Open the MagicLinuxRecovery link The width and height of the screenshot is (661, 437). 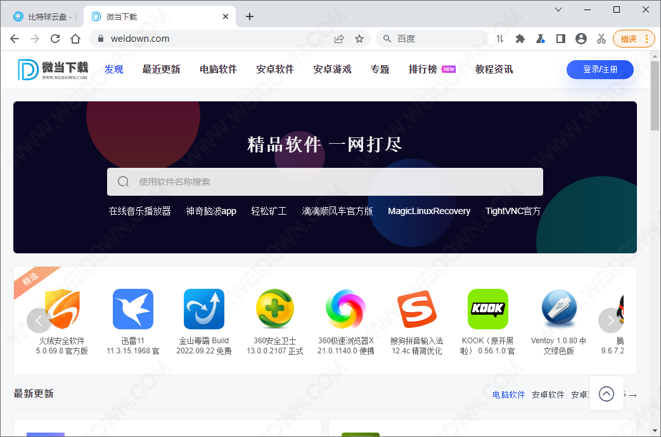click(x=429, y=211)
